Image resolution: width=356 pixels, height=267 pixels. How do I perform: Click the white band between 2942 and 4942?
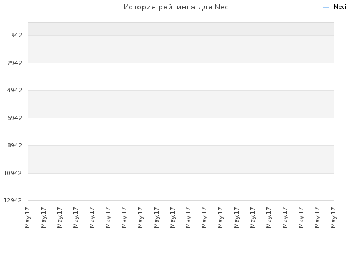click(x=181, y=77)
